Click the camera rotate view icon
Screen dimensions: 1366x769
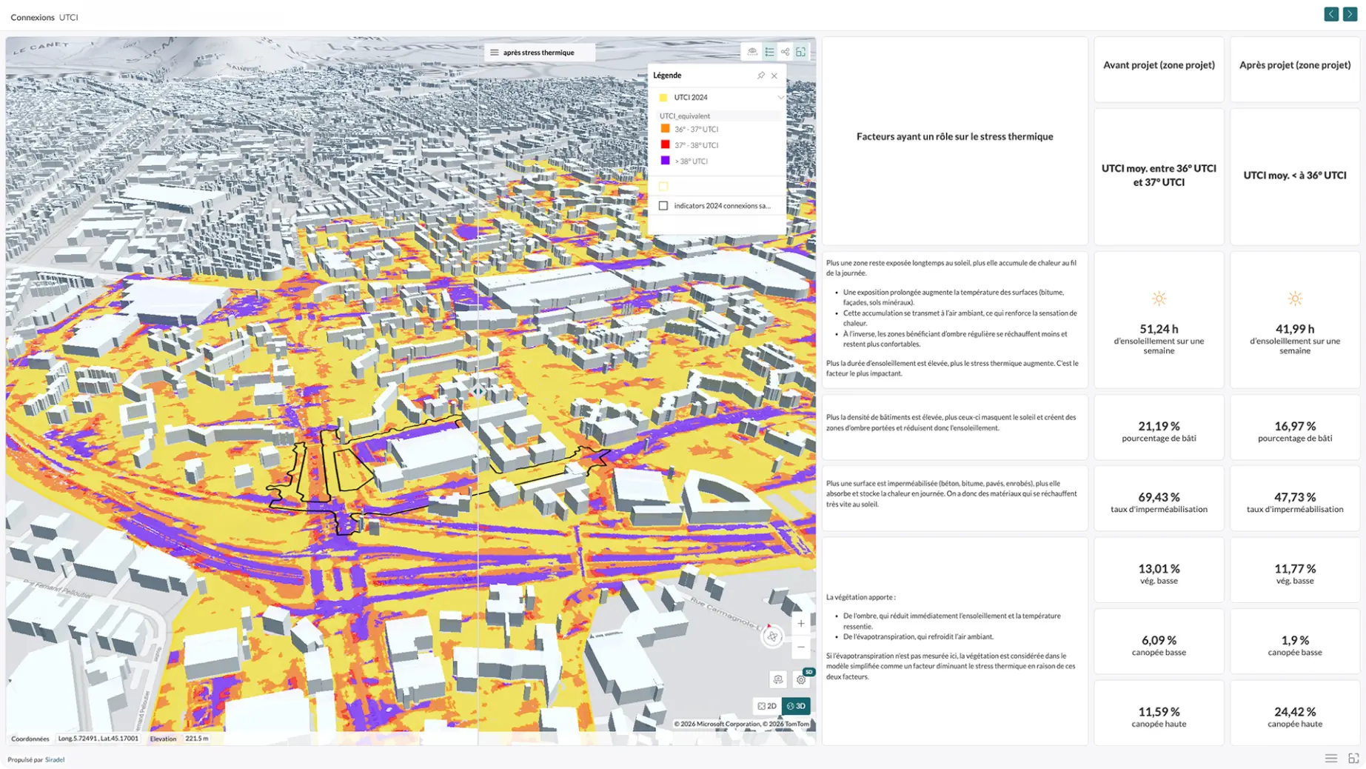[x=778, y=679]
